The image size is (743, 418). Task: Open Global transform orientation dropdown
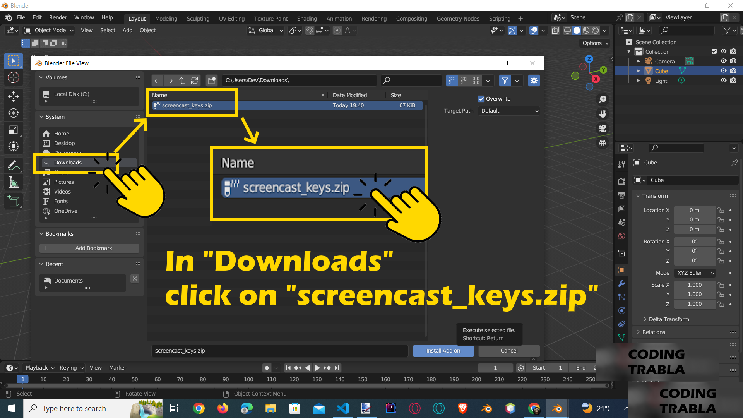click(266, 30)
